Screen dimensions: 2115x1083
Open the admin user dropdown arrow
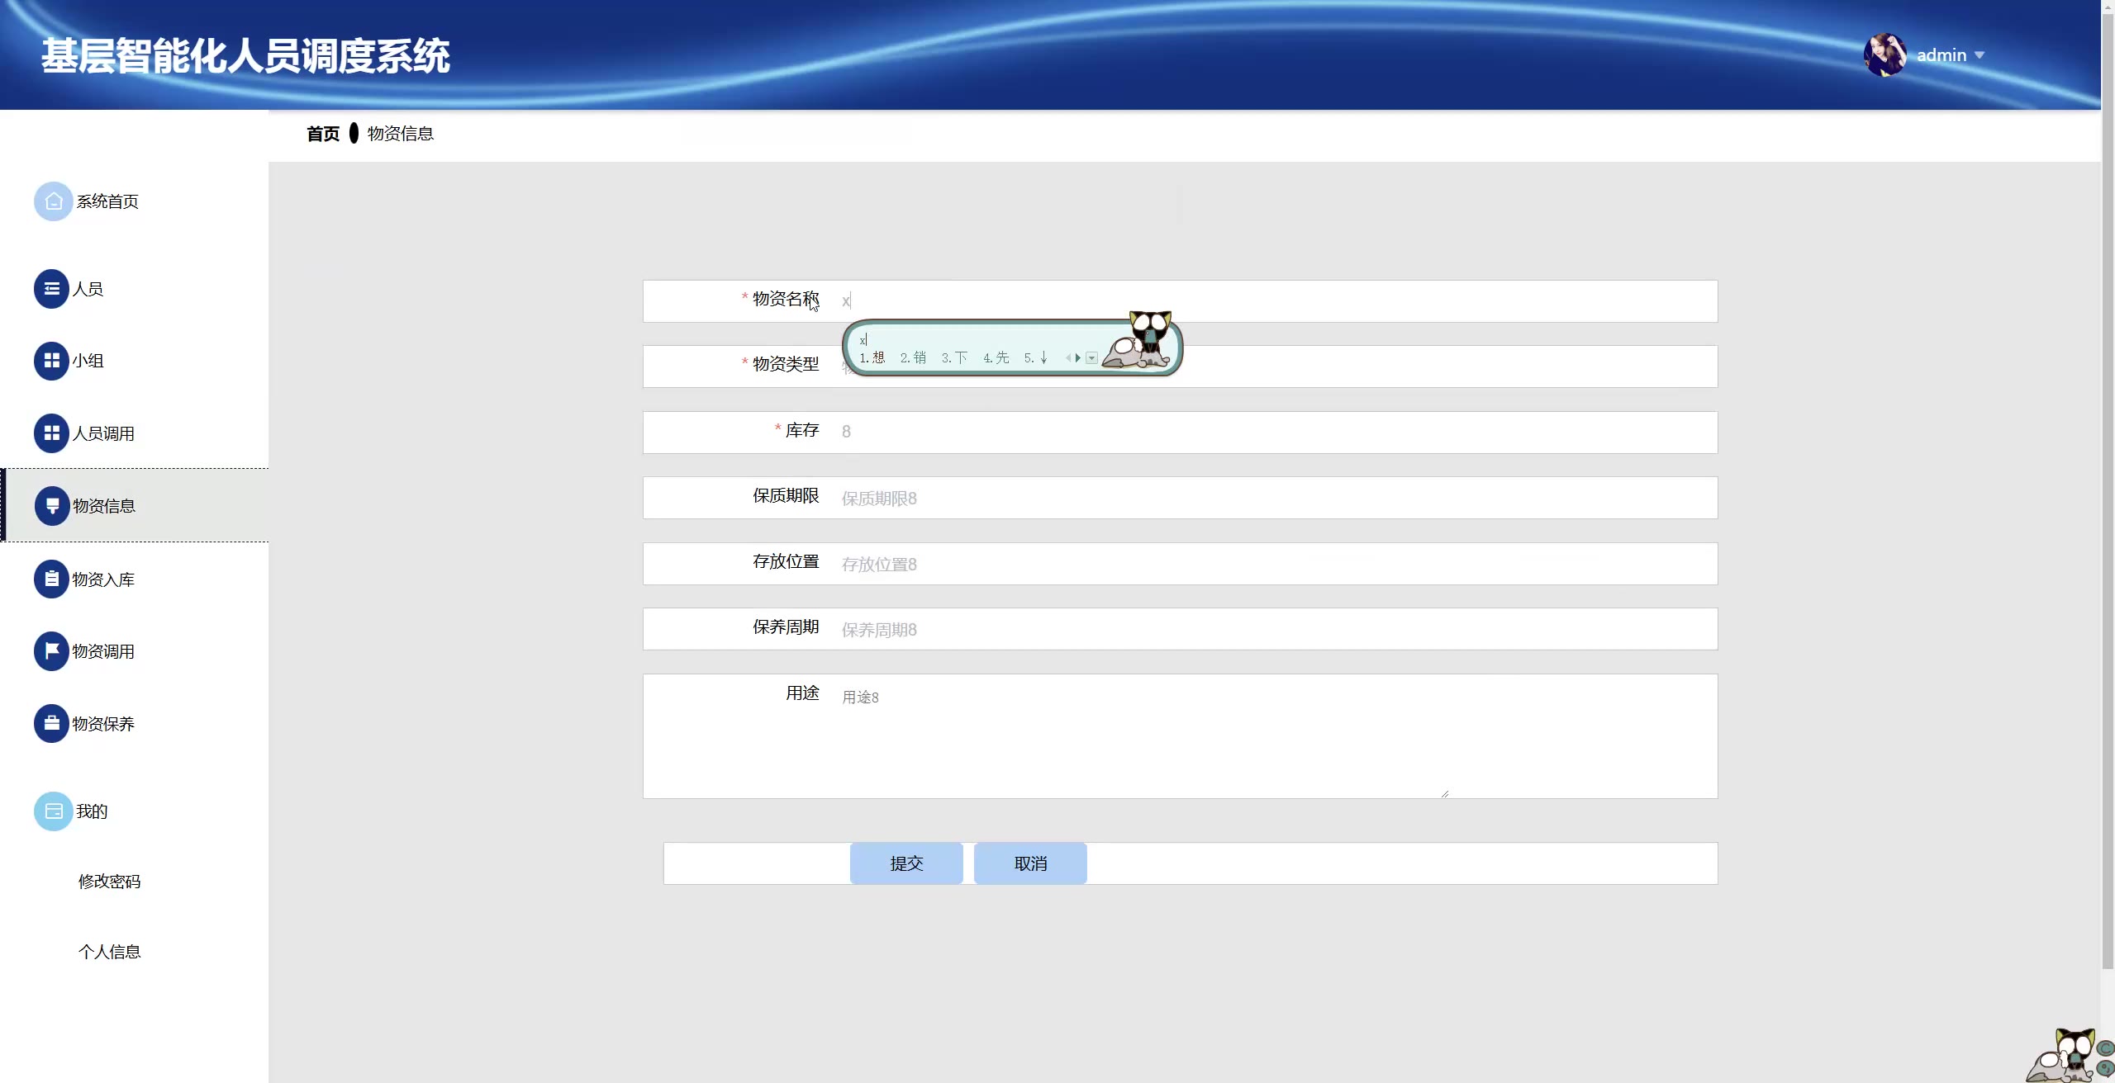pyautogui.click(x=1980, y=55)
